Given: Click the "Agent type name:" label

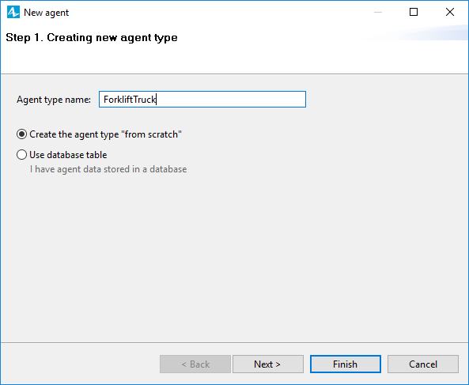Looking at the screenshot, I should pos(54,100).
